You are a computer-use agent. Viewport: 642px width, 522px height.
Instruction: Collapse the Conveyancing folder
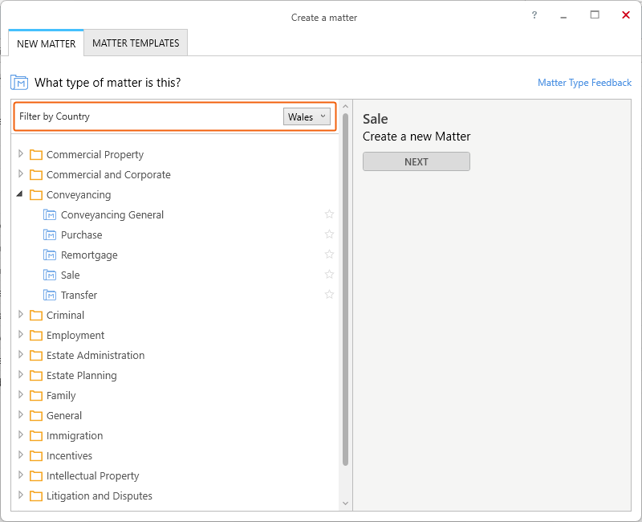pos(19,194)
